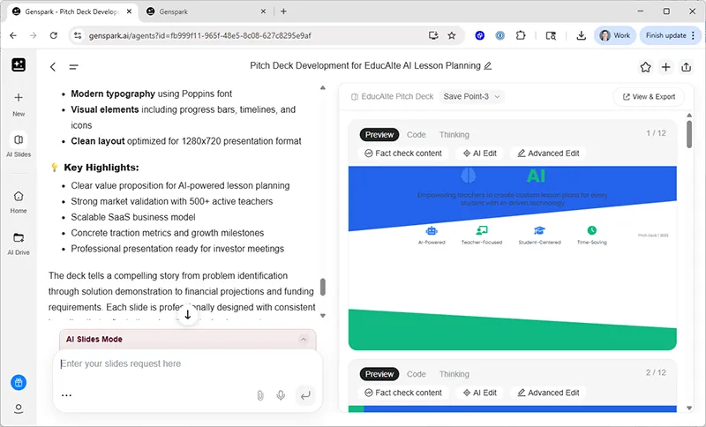
Task: Click the gift icon in the sidebar
Action: coord(19,382)
